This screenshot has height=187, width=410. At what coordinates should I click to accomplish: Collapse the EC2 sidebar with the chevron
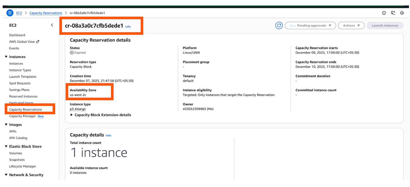pyautogui.click(x=52, y=25)
